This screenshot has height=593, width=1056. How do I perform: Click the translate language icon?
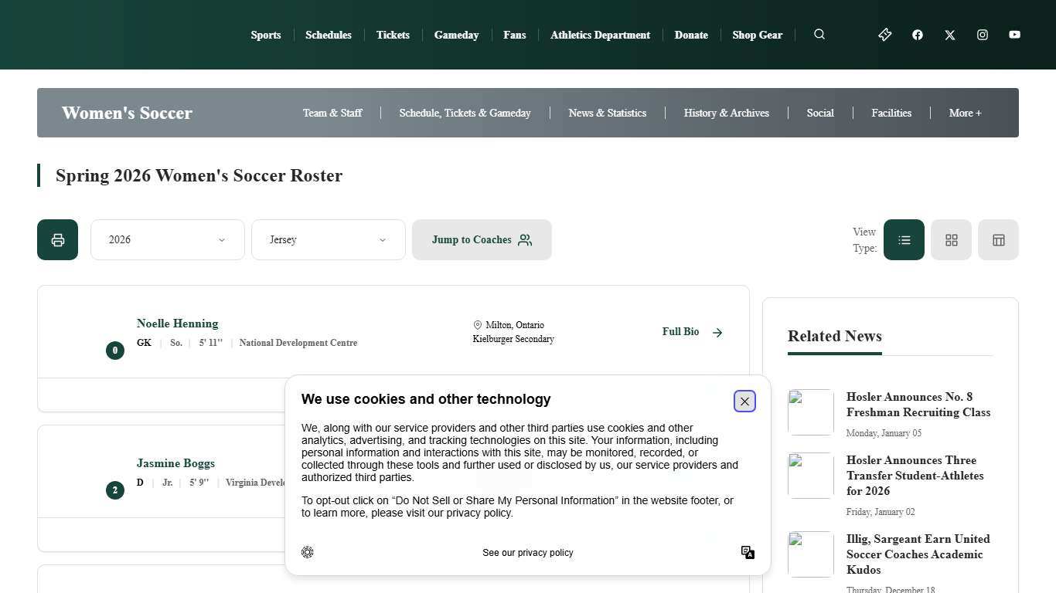pos(748,552)
